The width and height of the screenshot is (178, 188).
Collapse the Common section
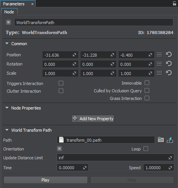pyautogui.click(x=7, y=44)
